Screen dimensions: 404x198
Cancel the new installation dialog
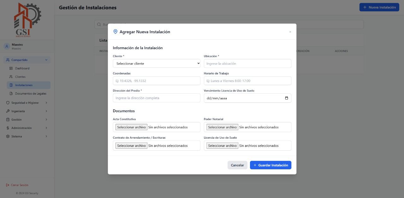point(237,165)
